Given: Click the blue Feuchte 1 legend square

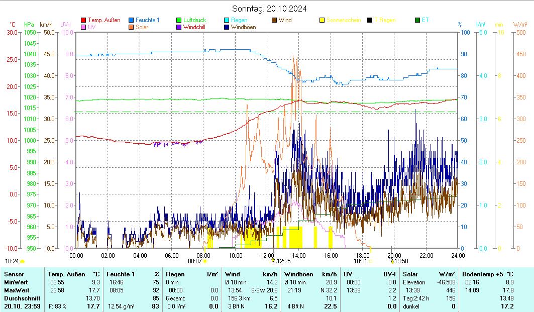Looking at the screenshot, I should pyautogui.click(x=132, y=20).
